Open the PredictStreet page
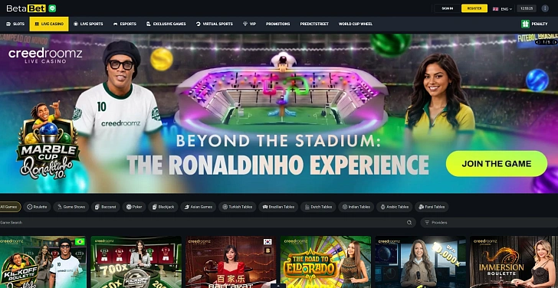Viewport: 558px width, 288px height. tap(314, 24)
